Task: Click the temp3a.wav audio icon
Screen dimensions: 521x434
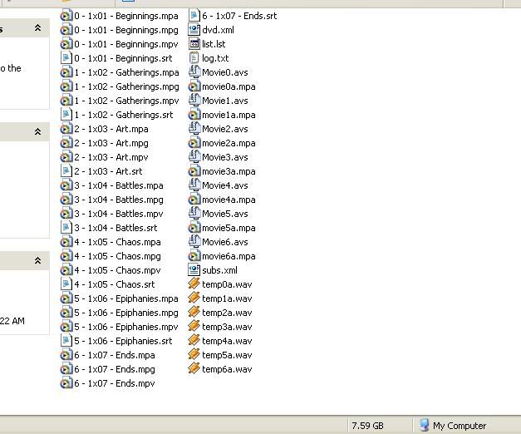Action: 194,327
